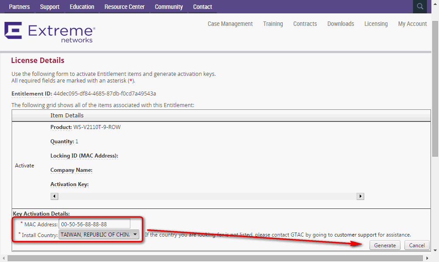Open the Contracts link

[305, 24]
